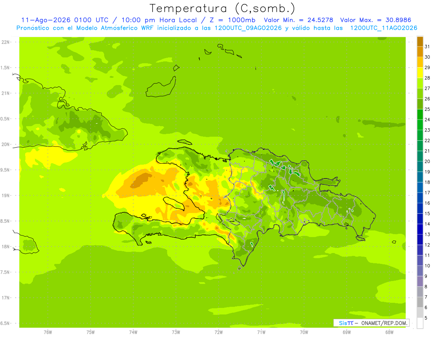
Task: Click the "75W" longitude axis label
Action: [90, 332]
